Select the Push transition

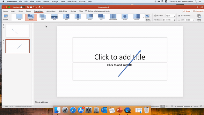55,17
